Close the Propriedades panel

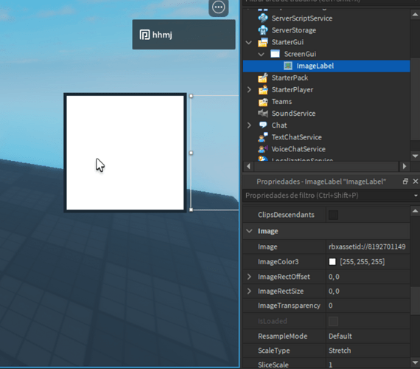click(415, 182)
